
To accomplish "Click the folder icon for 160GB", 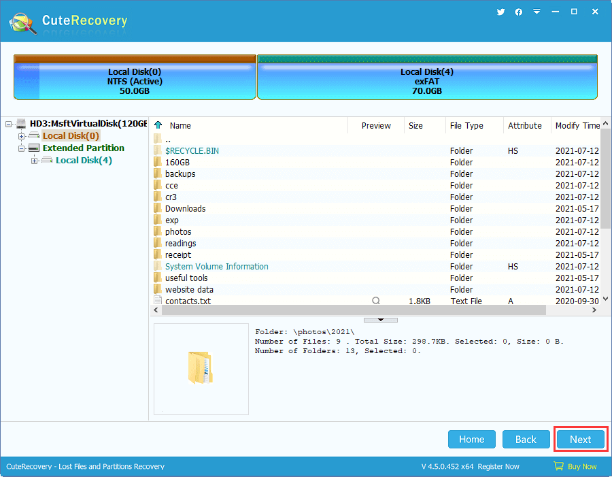I will pos(158,162).
